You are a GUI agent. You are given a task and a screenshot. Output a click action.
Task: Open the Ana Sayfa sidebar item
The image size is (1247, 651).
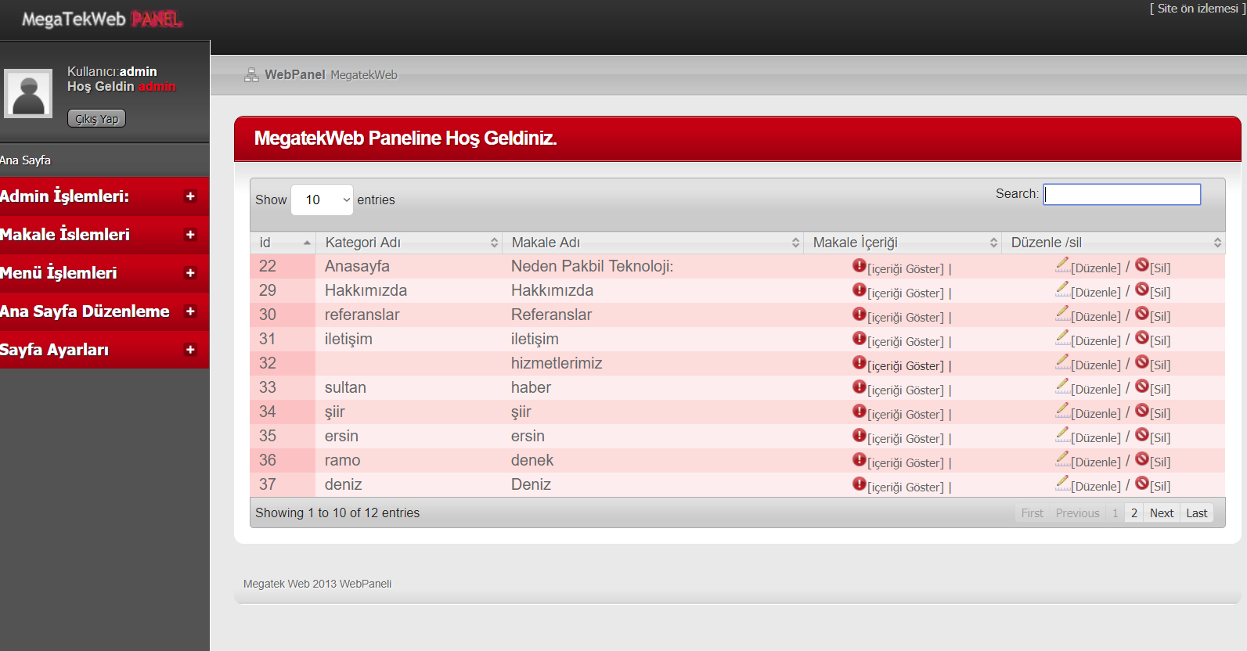coord(26,160)
